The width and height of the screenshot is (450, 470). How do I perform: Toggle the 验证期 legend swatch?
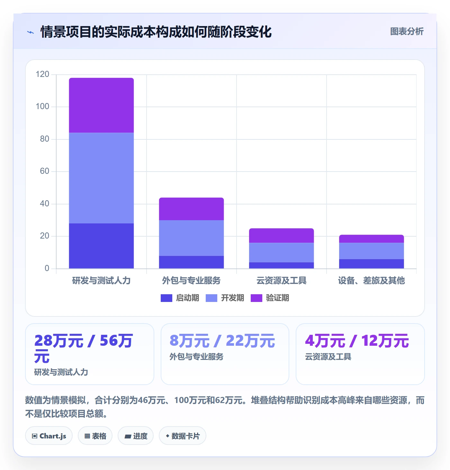[256, 298]
